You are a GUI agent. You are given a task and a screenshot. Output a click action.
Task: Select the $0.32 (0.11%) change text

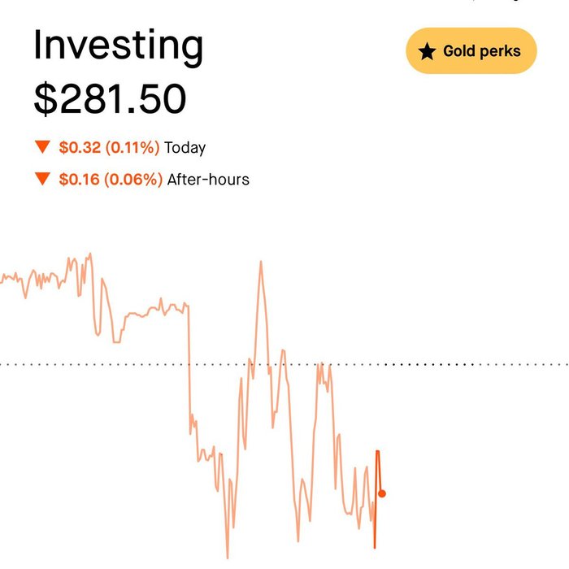(110, 148)
